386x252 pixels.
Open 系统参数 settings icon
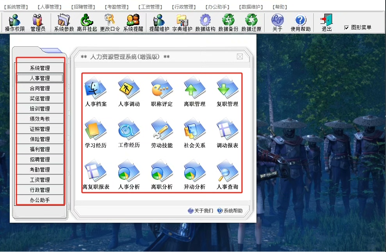click(64, 23)
